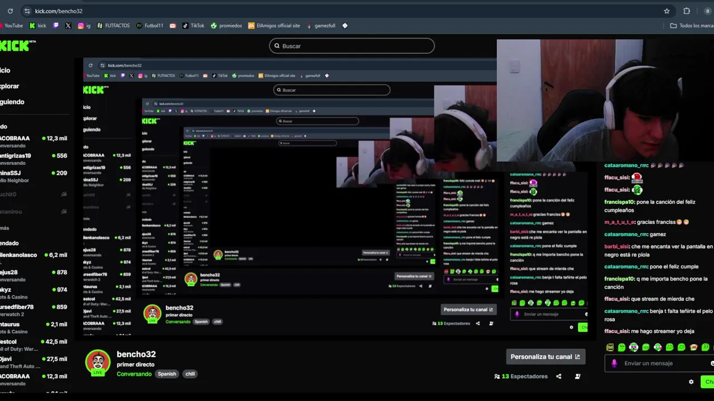
Task: Open YouTube bookmark
Action: pos(12,26)
